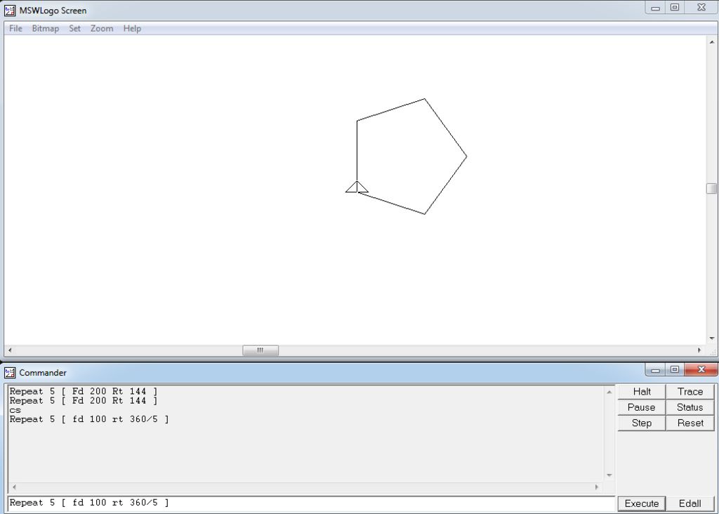Viewport: 719px width, 514px height.
Task: Open the Set menu
Action: pyautogui.click(x=74, y=28)
